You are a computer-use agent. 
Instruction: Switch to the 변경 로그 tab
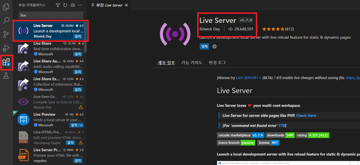click(217, 62)
